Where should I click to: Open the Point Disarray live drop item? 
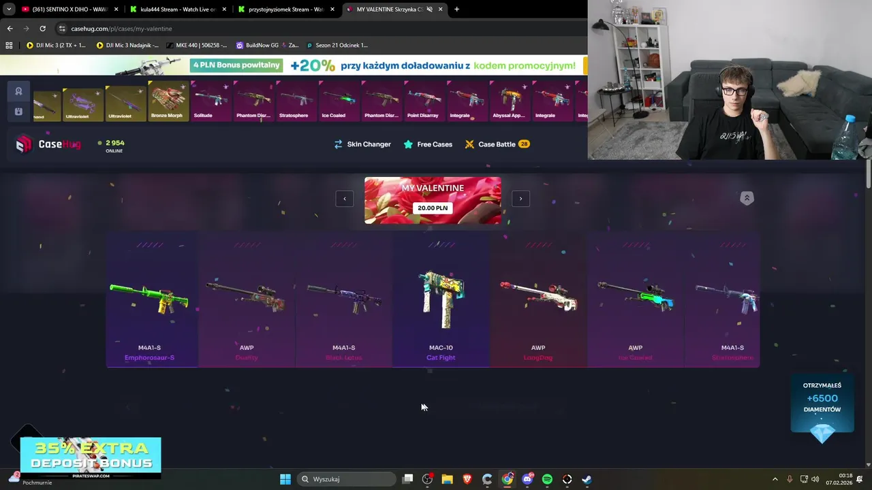click(x=424, y=101)
